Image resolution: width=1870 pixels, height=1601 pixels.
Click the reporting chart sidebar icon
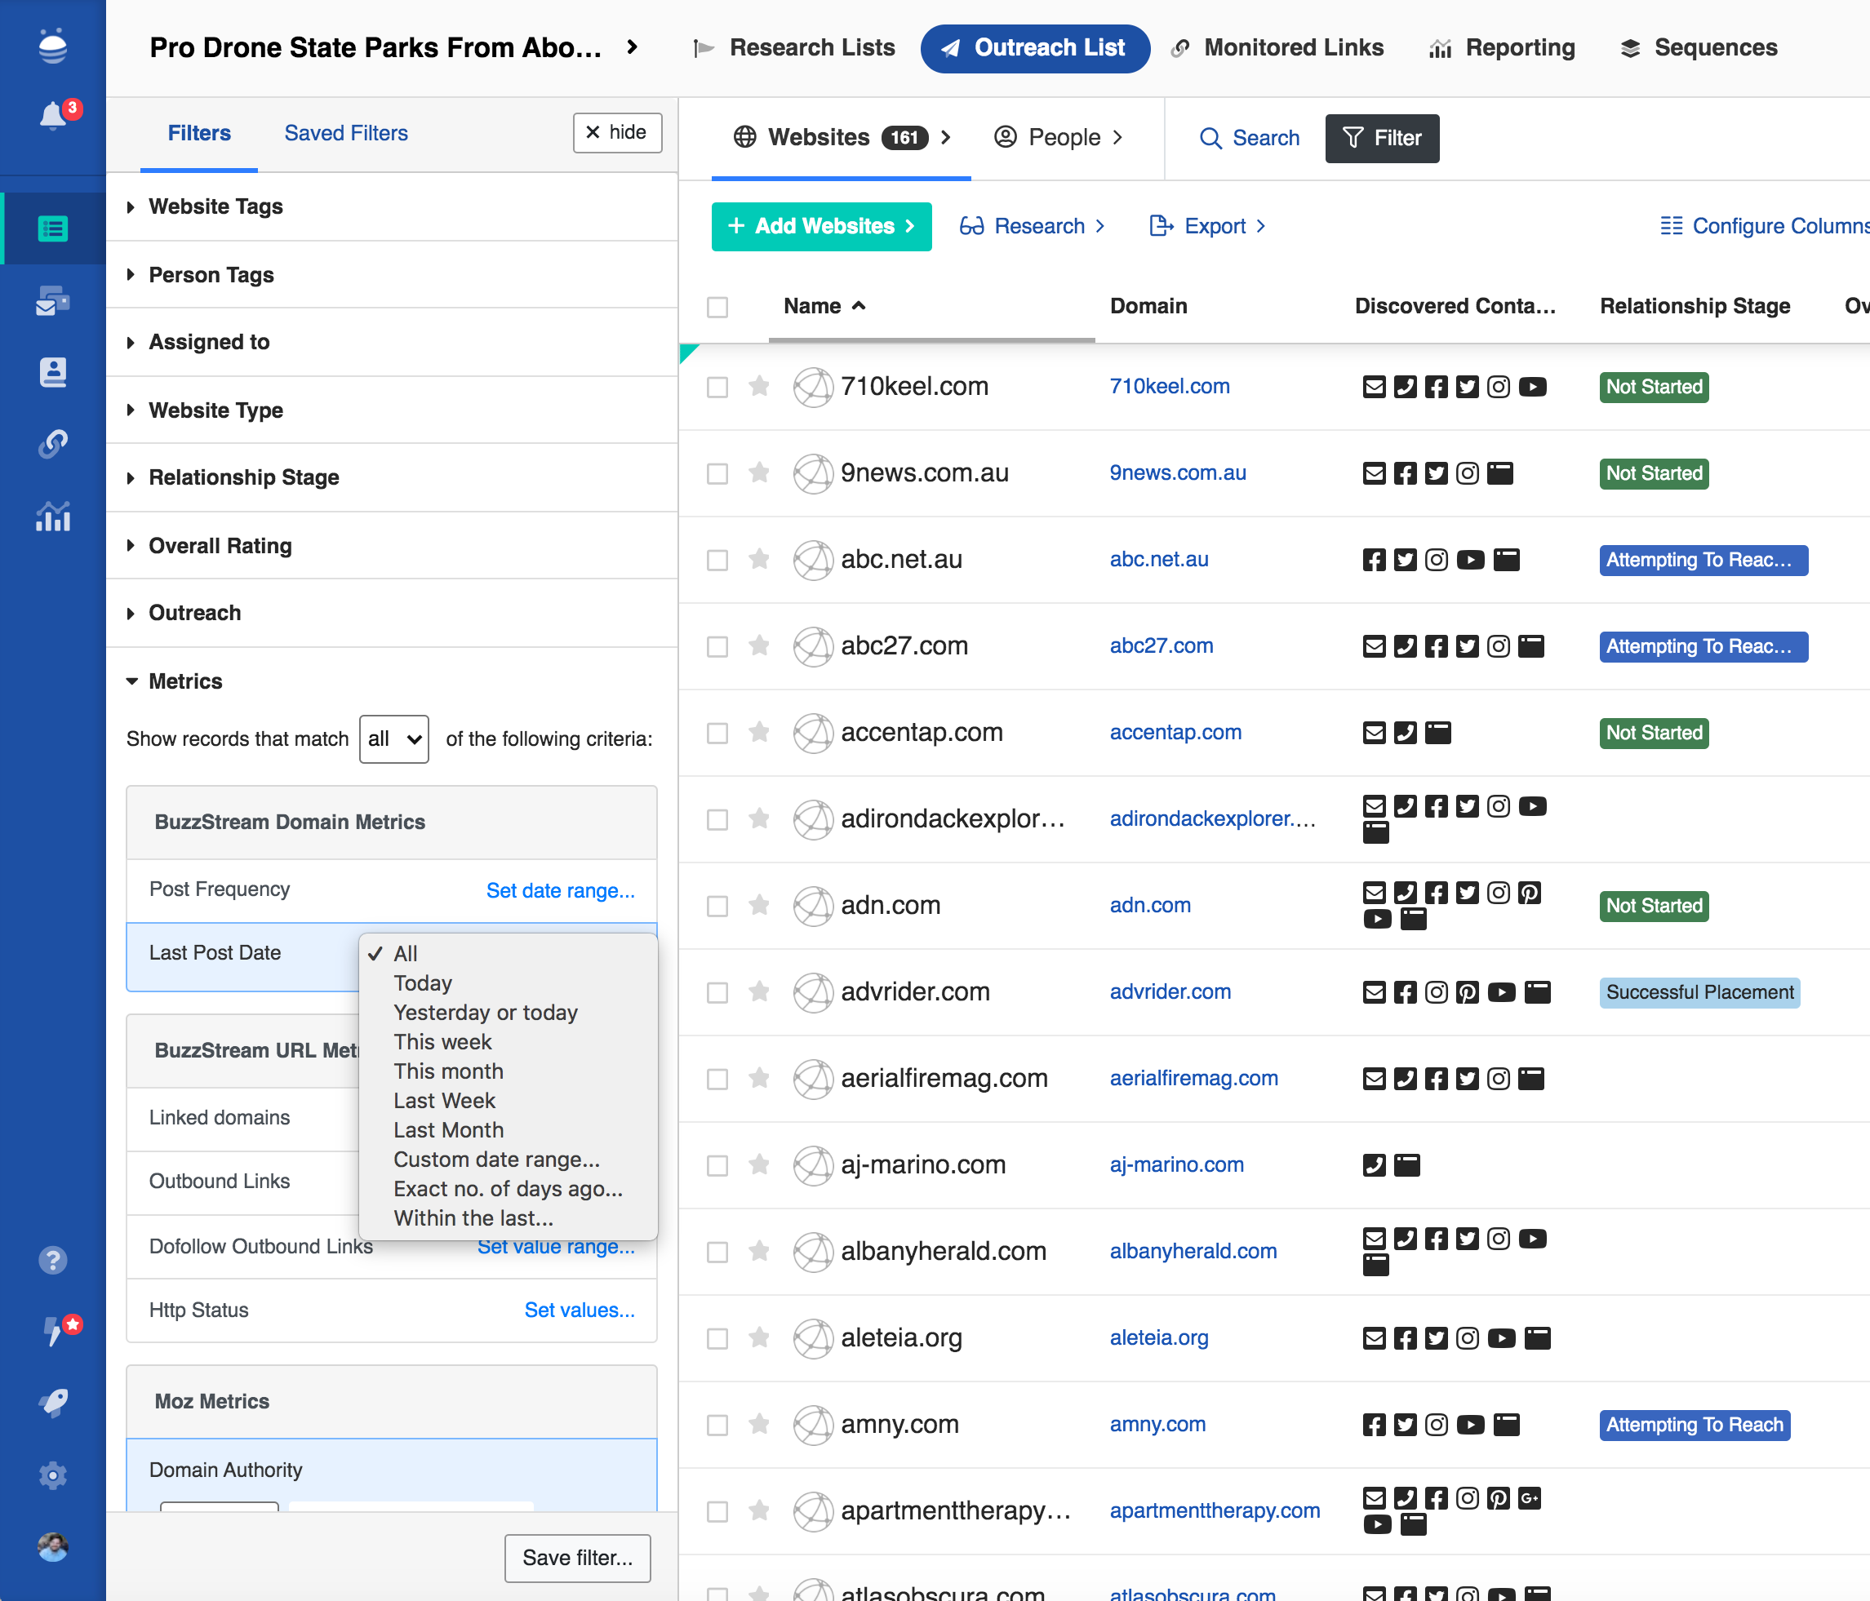[x=52, y=517]
